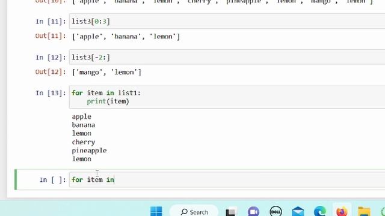Switch to Firefox in taskbar
Viewport: 385px width, 216px height.
tap(342, 212)
